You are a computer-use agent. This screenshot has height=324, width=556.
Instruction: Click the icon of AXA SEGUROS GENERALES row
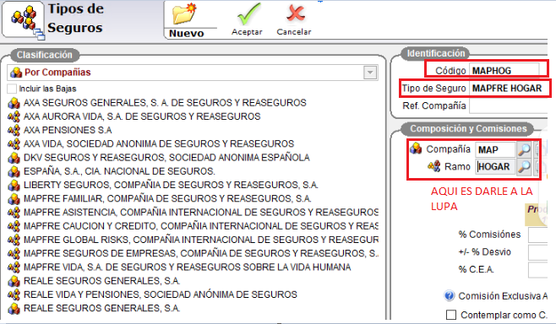pos(14,103)
